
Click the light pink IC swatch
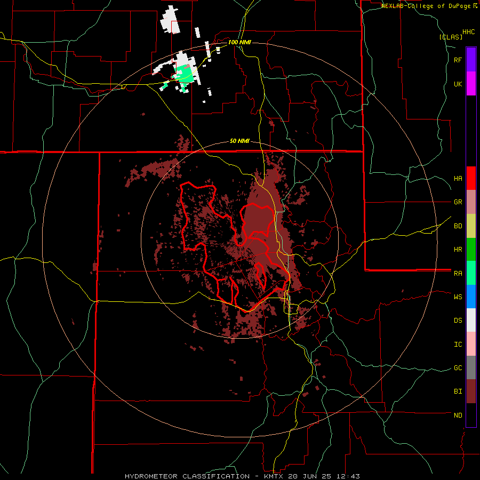point(471,344)
